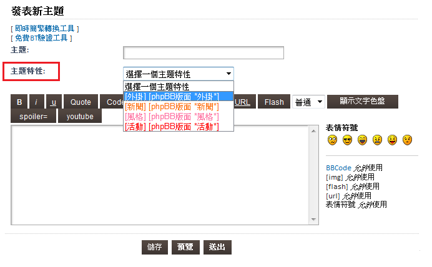Insert the worried face emoticon
This screenshot has width=432, height=267.
pyautogui.click(x=407, y=140)
